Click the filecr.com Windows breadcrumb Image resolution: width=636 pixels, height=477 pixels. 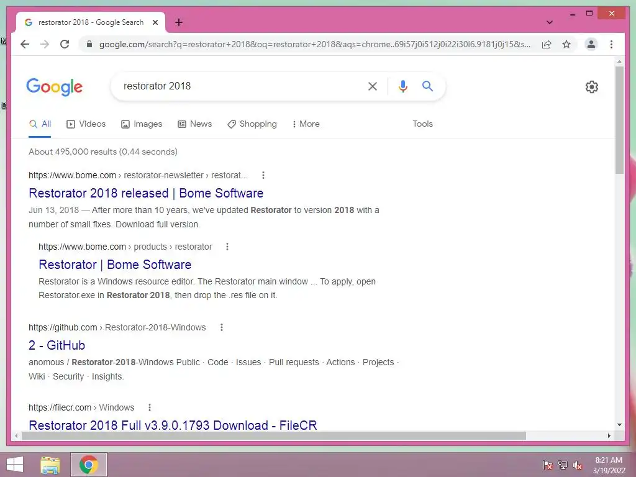(x=81, y=407)
